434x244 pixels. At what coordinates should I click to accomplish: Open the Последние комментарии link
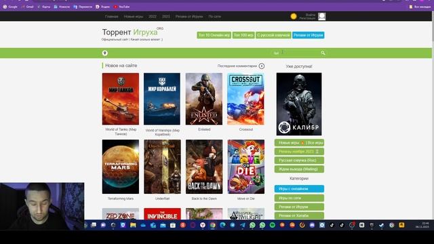point(237,66)
